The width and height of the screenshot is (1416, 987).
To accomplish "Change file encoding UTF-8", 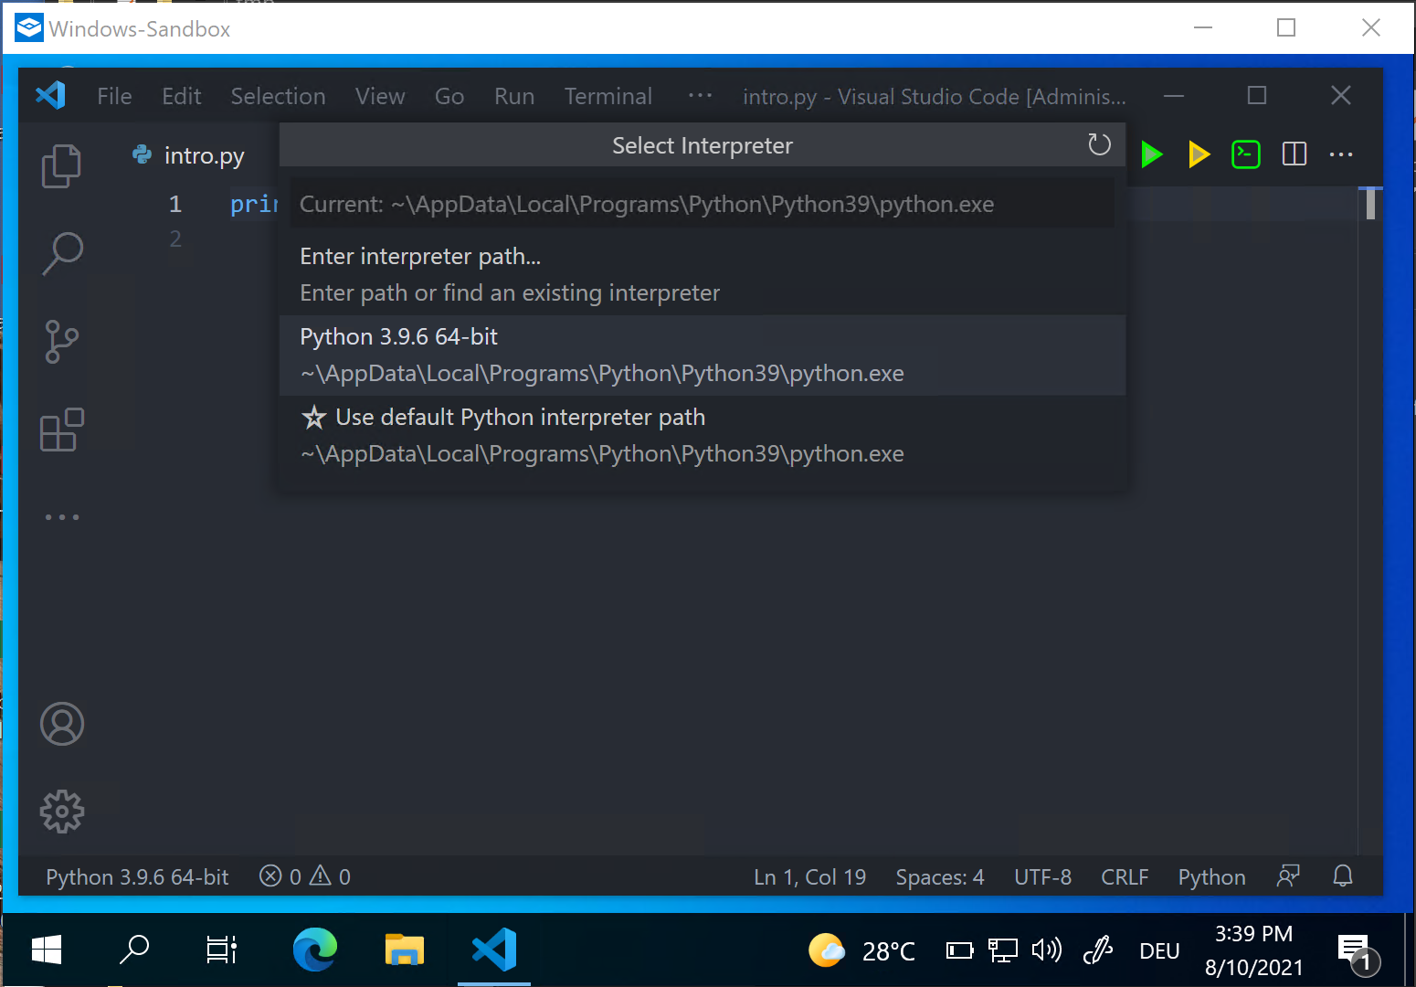I will click(x=1042, y=876).
